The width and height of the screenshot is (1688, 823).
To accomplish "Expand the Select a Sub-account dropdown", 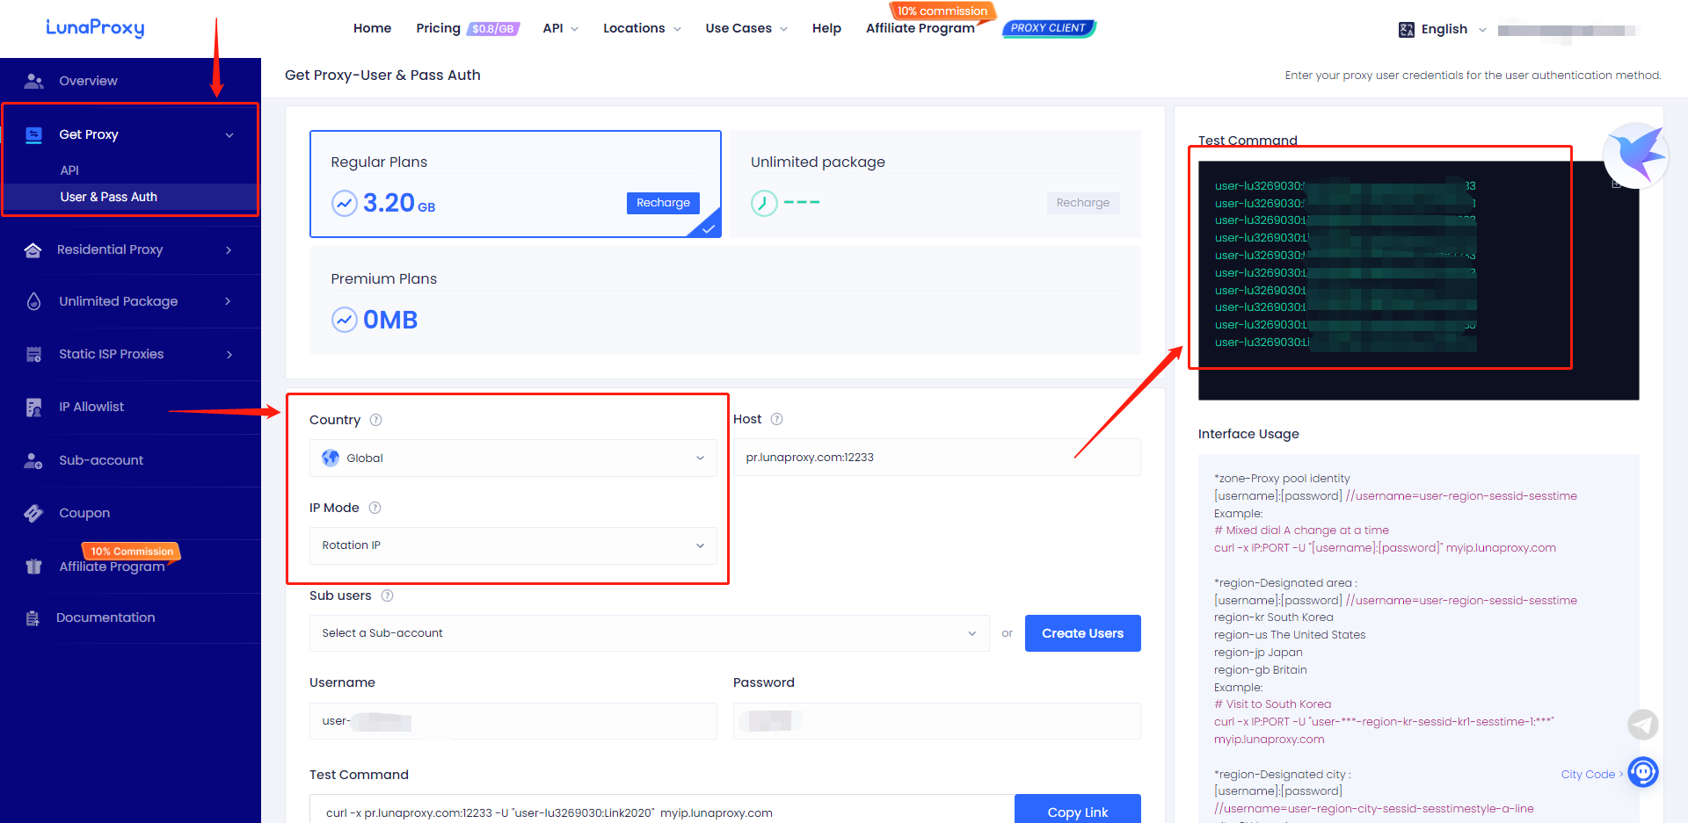I will 649,633.
